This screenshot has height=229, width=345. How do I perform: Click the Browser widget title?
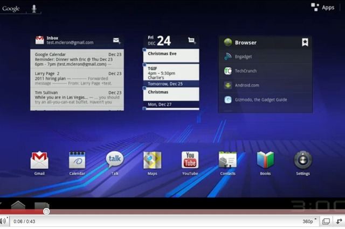246,42
